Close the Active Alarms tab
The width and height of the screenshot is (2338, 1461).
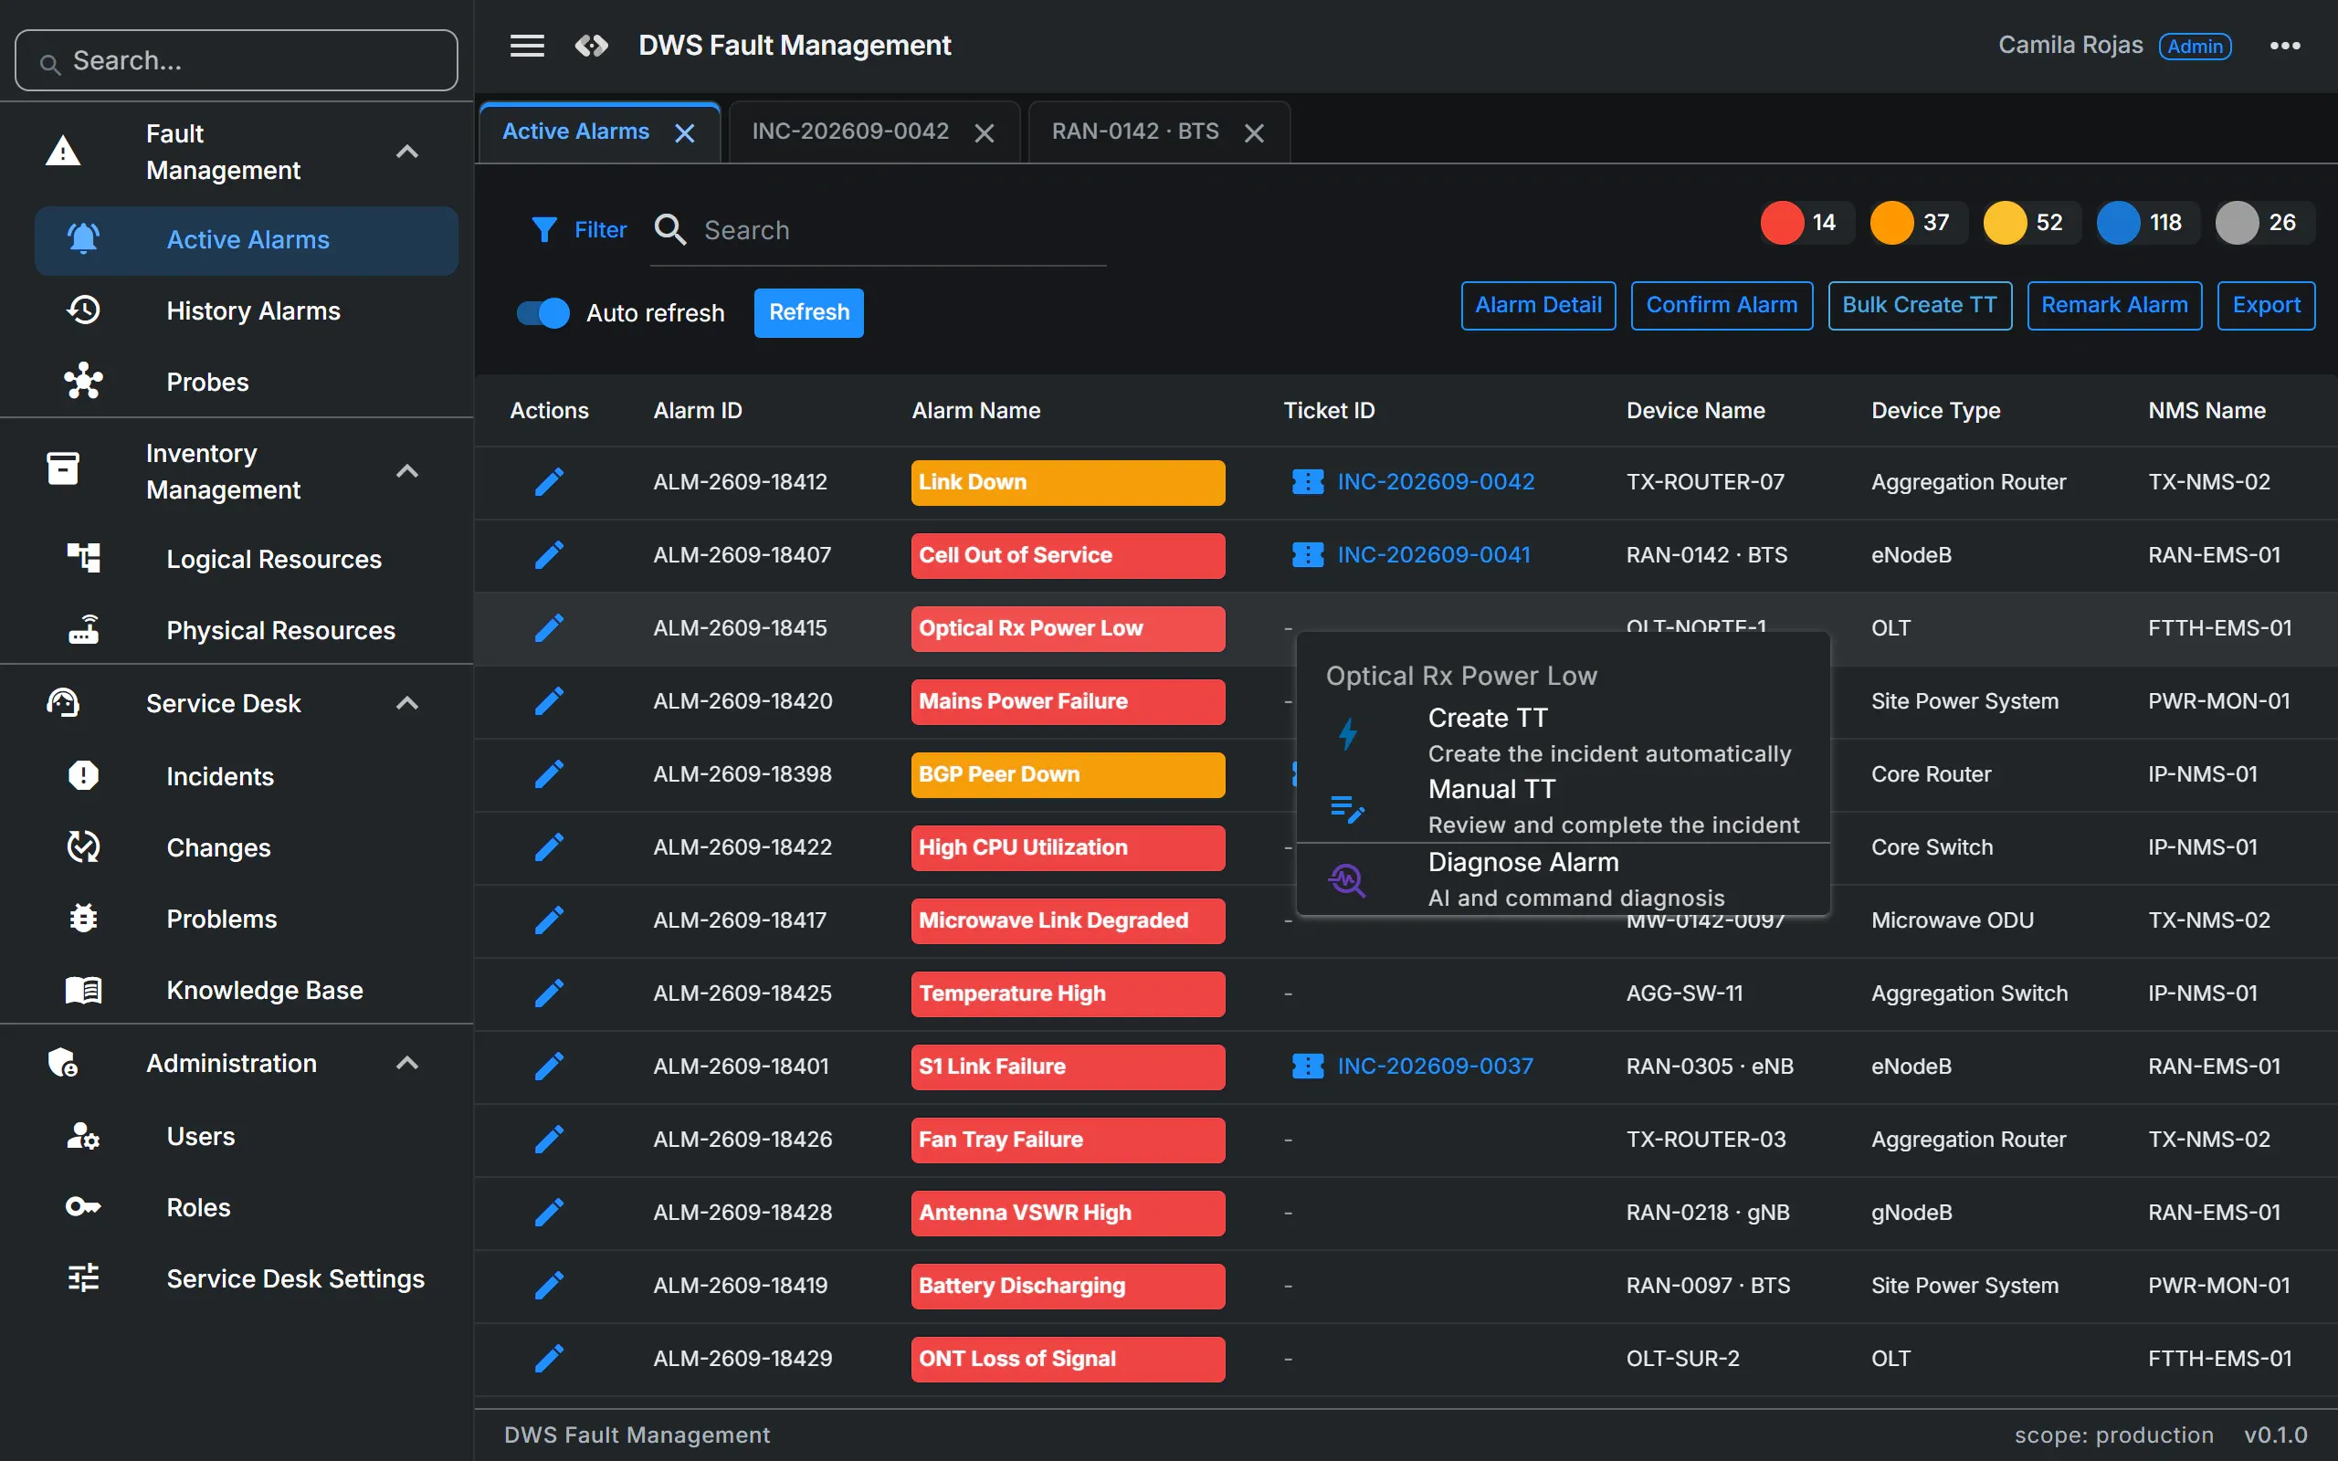point(685,133)
